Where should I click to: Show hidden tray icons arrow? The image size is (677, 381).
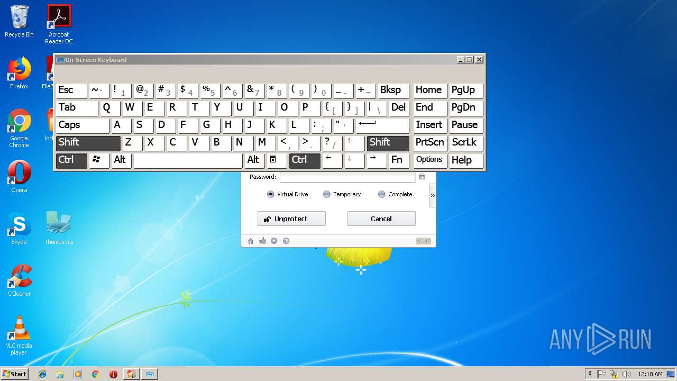590,374
